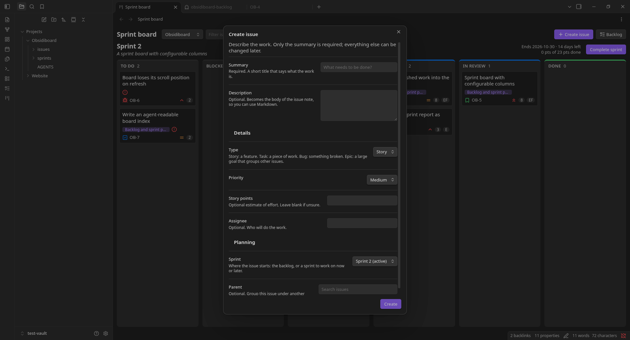Viewport: 630px width, 340px height.
Task: Click the Complete sprint button
Action: (606, 49)
